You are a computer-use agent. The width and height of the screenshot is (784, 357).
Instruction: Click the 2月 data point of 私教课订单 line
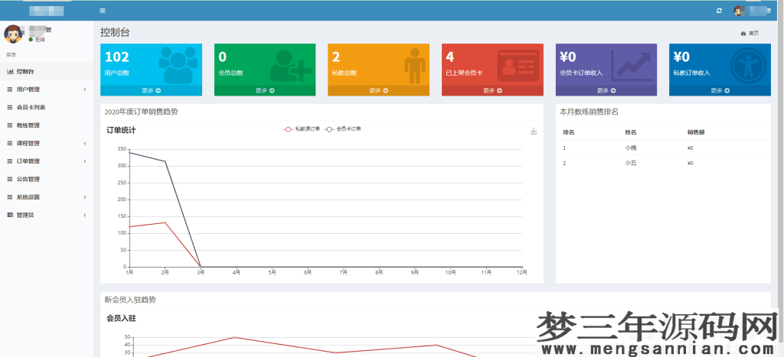tap(165, 222)
